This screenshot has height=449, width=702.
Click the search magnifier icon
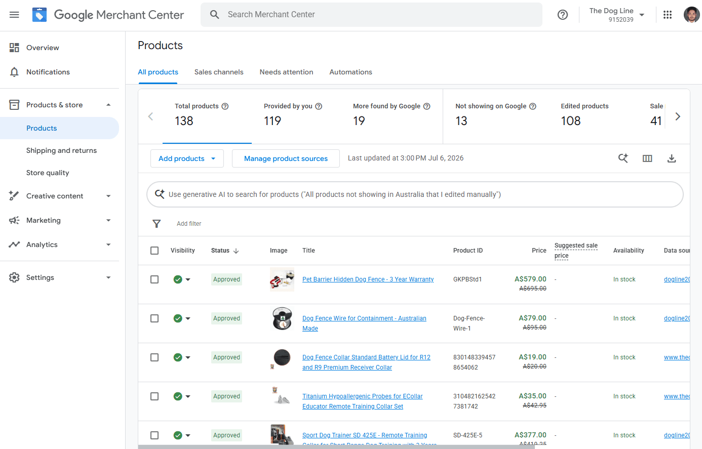point(215,15)
